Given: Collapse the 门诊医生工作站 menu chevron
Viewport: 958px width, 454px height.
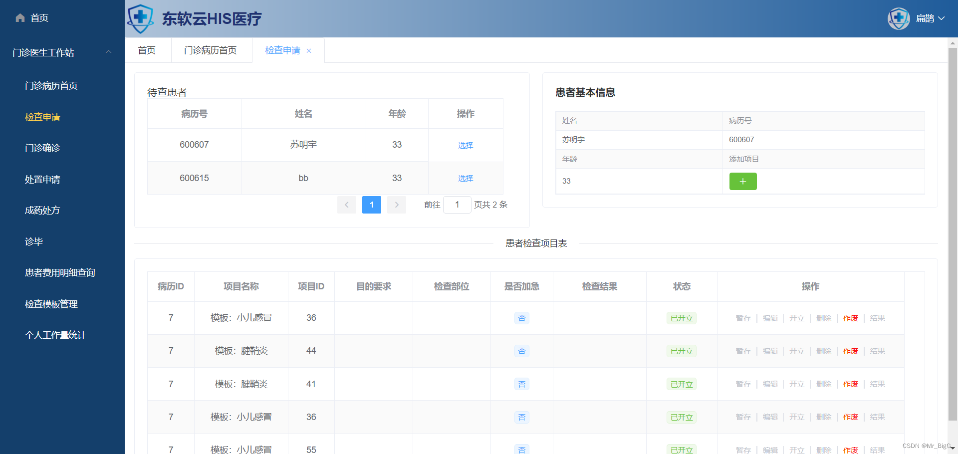Looking at the screenshot, I should click(108, 52).
